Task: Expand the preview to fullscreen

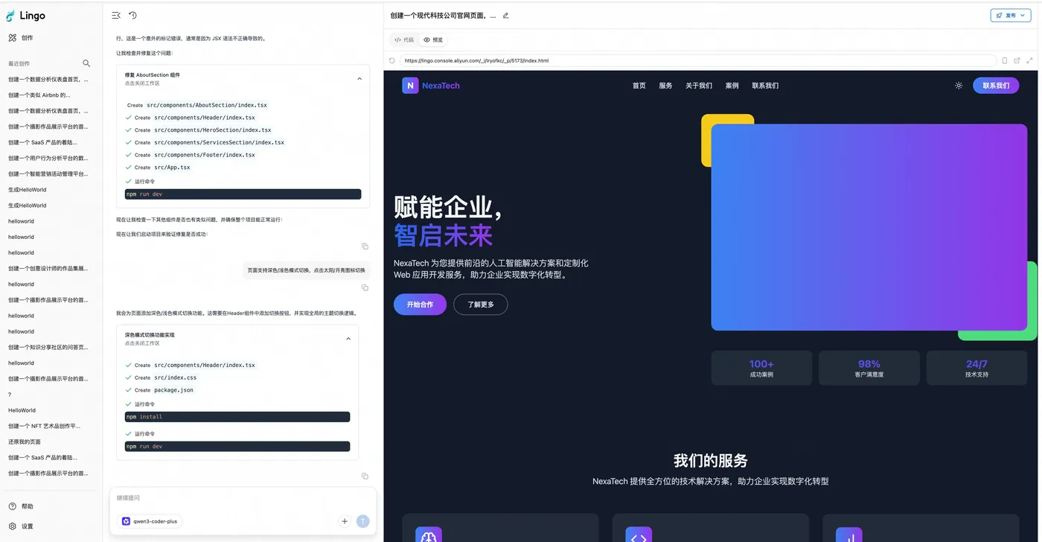Action: [1029, 60]
